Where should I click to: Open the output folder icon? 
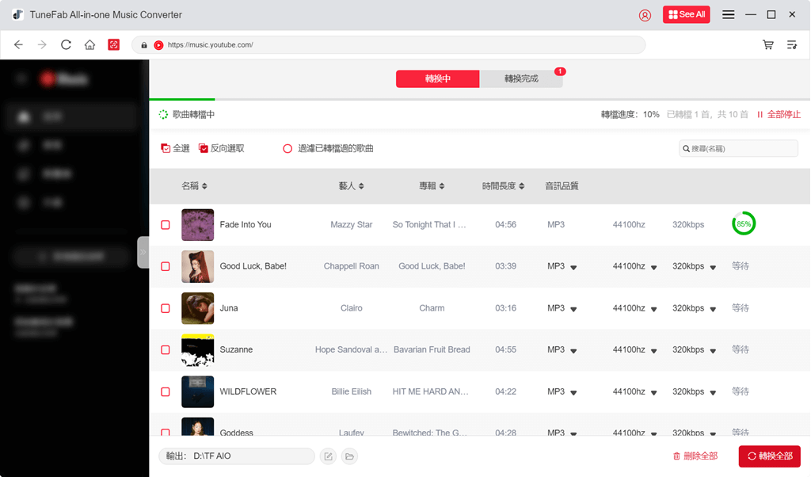349,456
